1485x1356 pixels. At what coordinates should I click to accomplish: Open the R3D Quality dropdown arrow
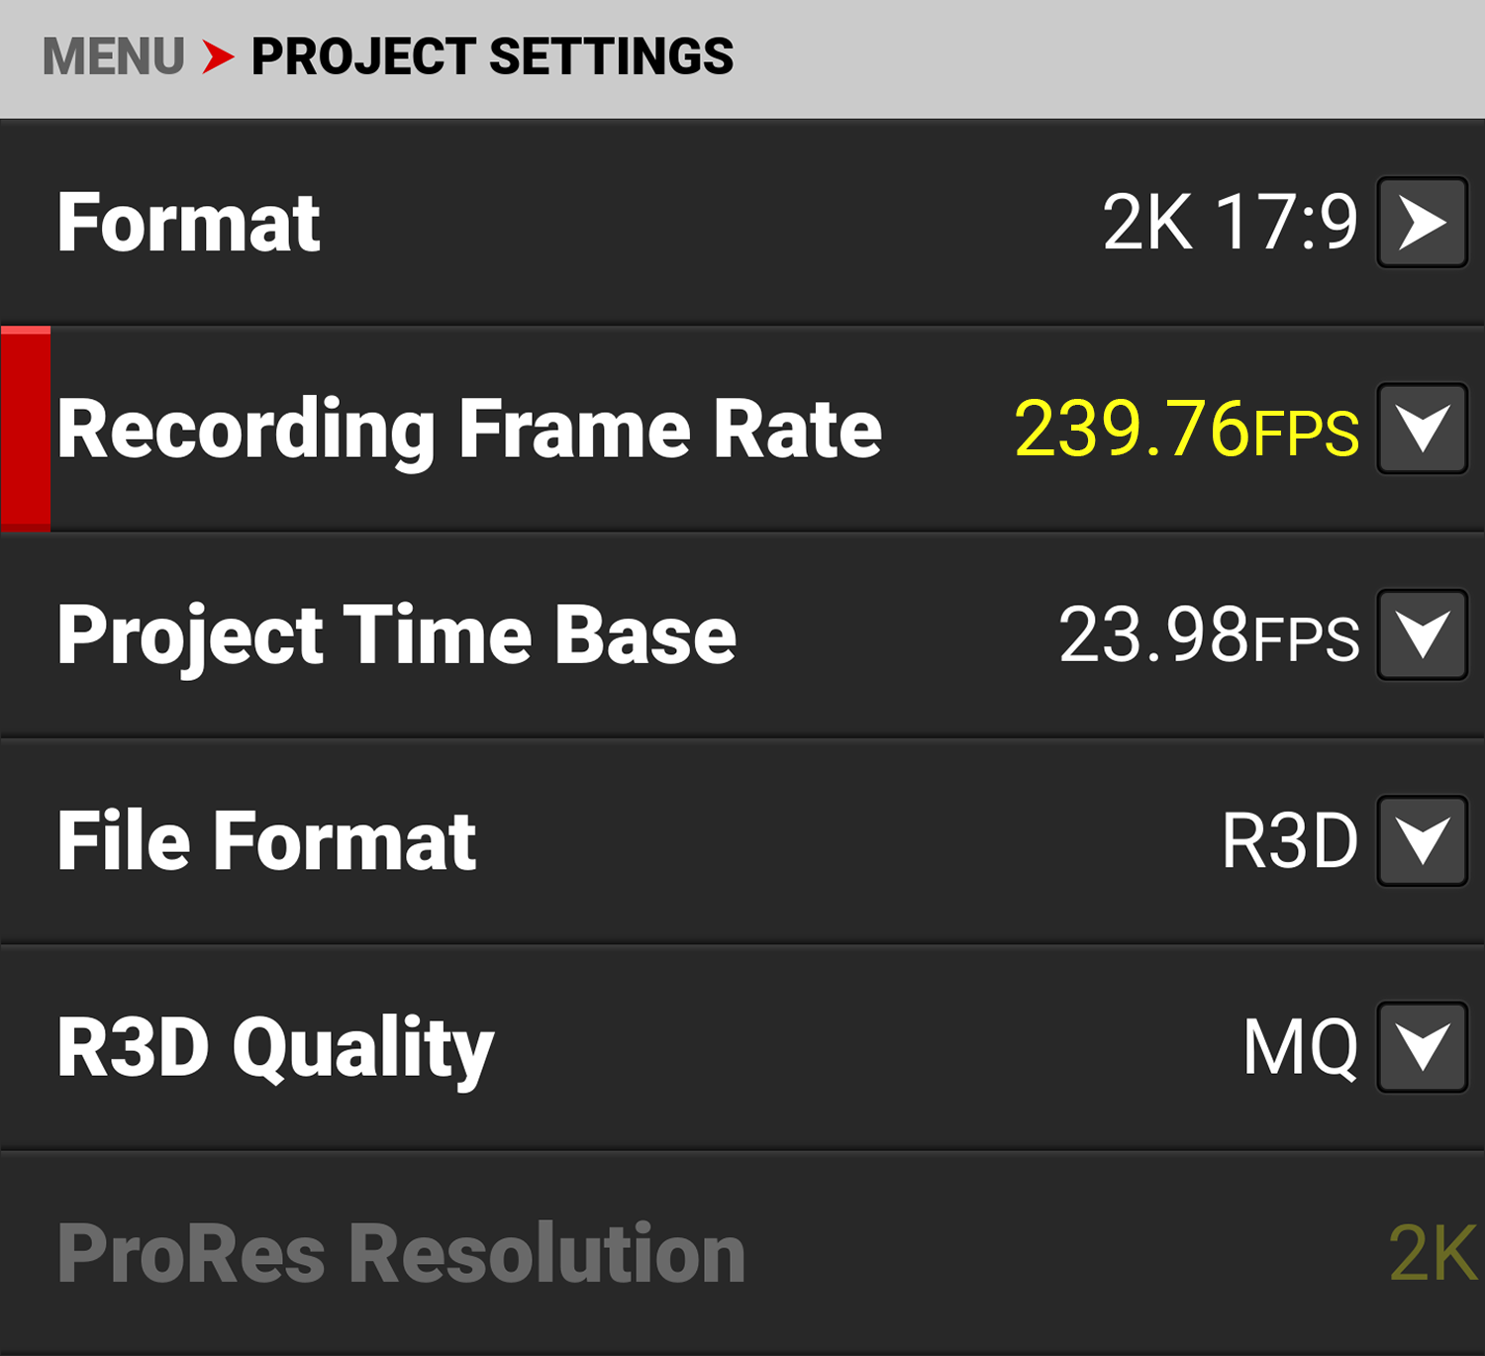(x=1422, y=1047)
